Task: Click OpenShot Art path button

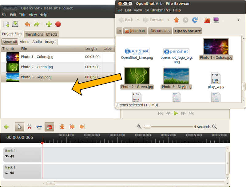Action: coord(188,31)
